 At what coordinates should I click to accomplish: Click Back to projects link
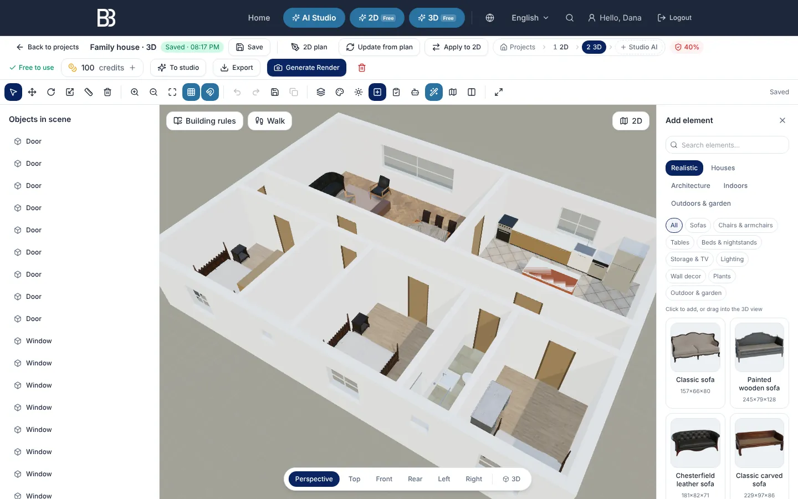tap(48, 47)
